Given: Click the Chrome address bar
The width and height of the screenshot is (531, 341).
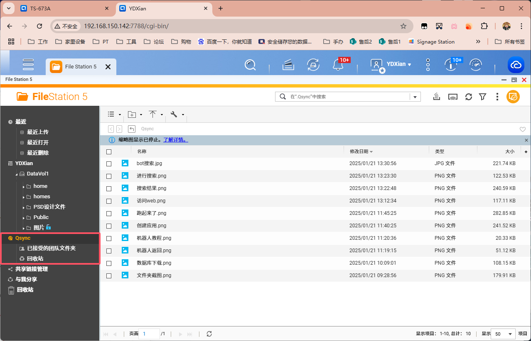Looking at the screenshot, I should coord(232,26).
